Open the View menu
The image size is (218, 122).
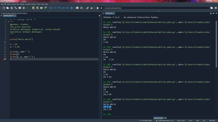point(43,4)
